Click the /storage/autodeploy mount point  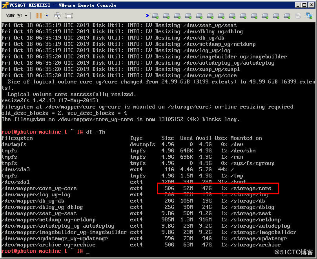coord(260,226)
